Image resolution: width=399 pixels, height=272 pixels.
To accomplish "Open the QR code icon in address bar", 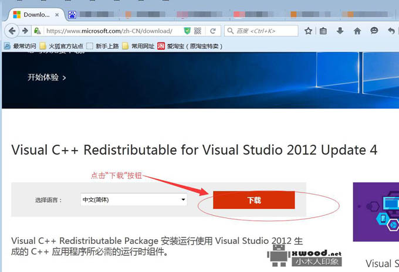I will pos(198,31).
